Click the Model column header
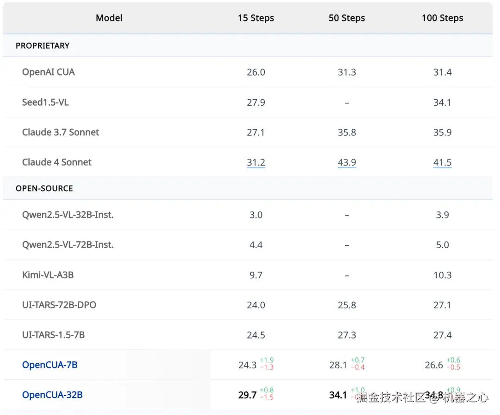The width and height of the screenshot is (500, 415). tap(109, 18)
